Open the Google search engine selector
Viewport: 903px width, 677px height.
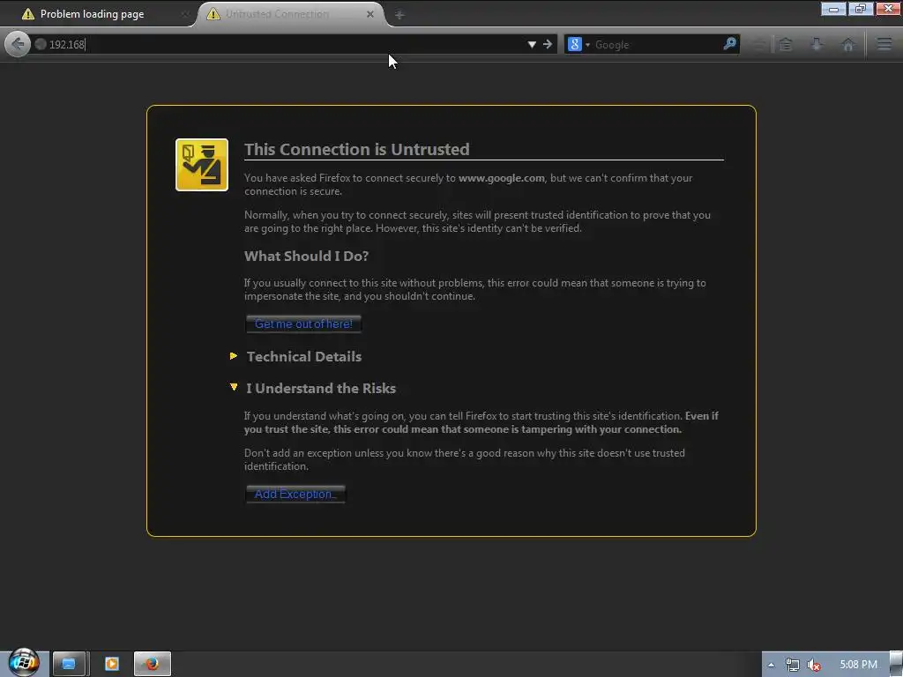pyautogui.click(x=578, y=44)
